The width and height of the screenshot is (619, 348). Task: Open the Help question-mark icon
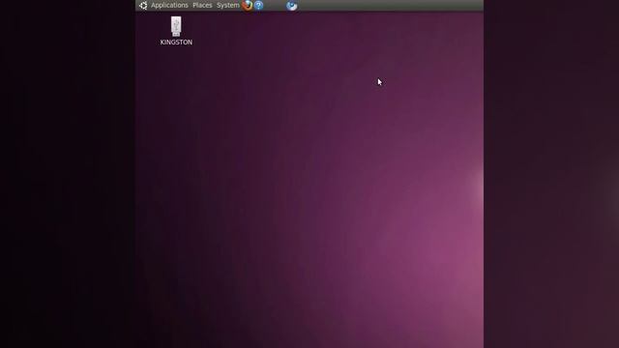click(x=258, y=5)
